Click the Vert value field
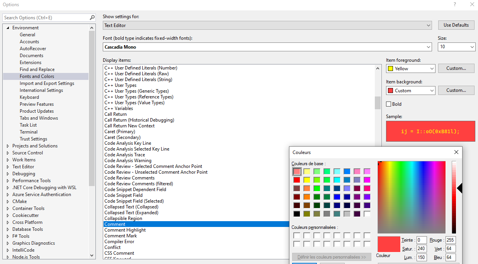The height and width of the screenshot is (264, 478). 451,249
